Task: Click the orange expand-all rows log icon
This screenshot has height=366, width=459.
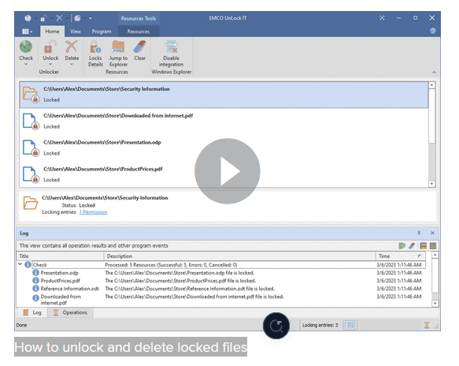Action: tap(424, 246)
